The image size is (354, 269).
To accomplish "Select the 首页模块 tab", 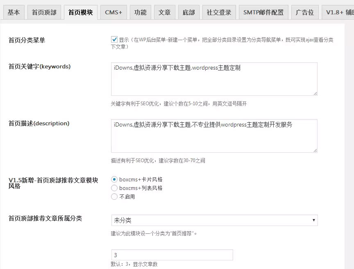I will pos(80,13).
